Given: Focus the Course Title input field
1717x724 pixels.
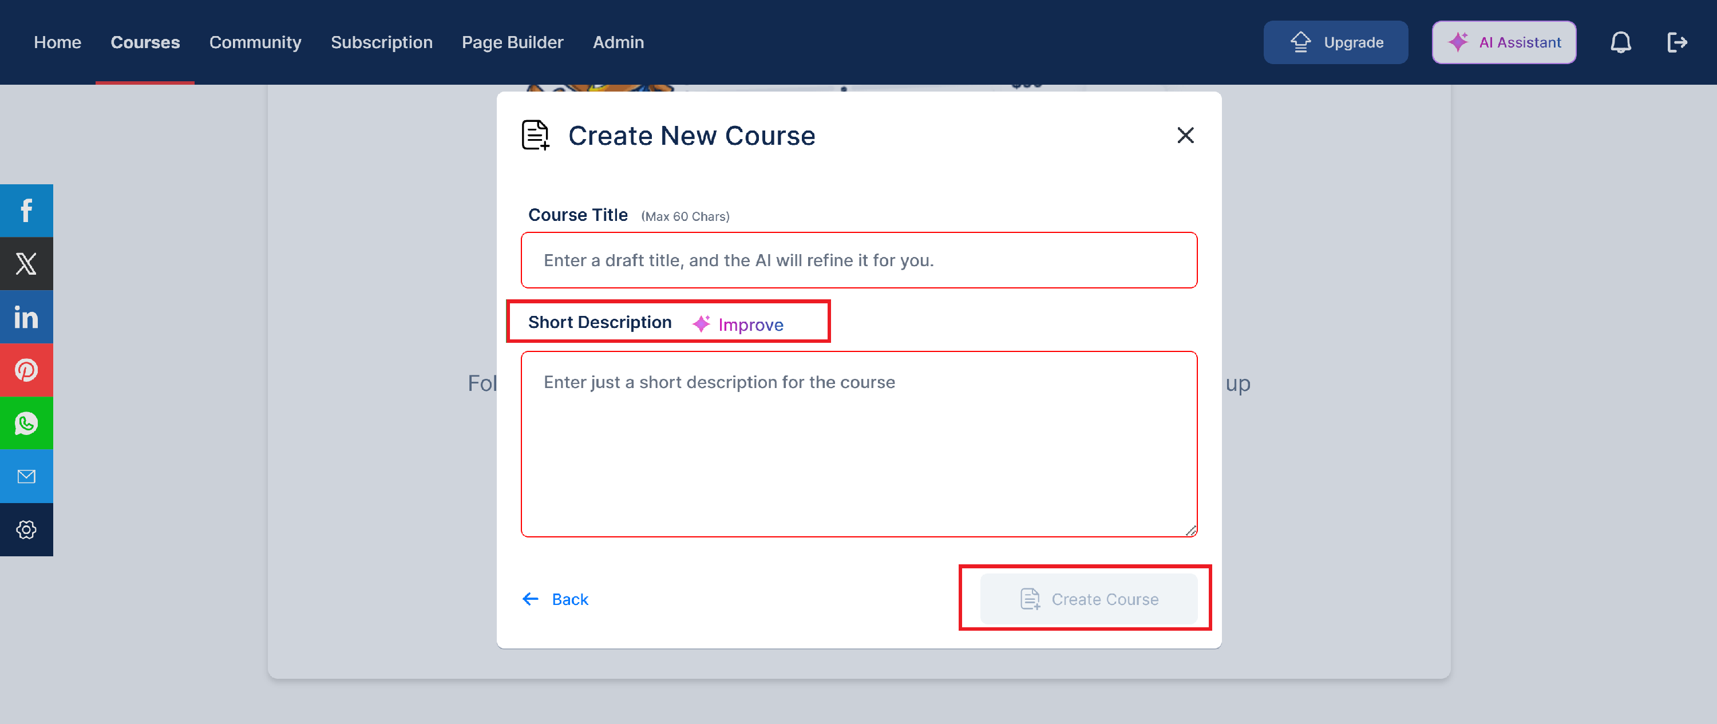Looking at the screenshot, I should coord(858,260).
